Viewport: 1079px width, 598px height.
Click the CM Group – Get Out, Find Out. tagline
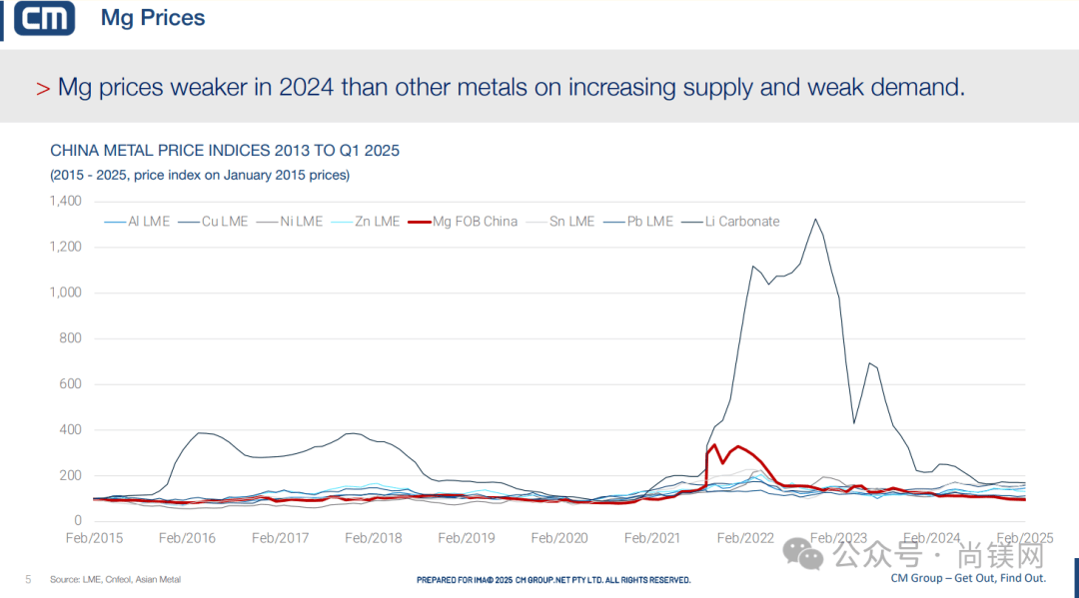click(967, 578)
